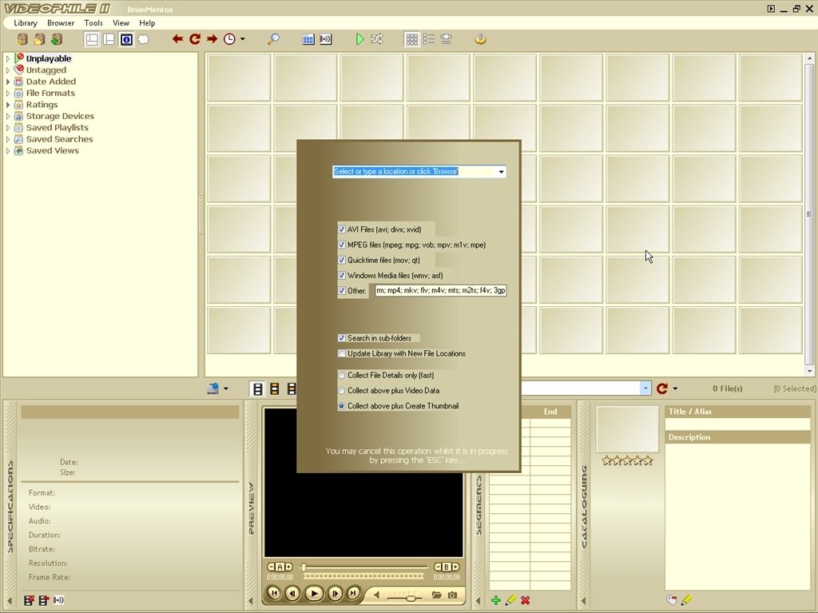Viewport: 818px width, 613px height.
Task: Click the preview seek slider handle
Action: coord(303,567)
